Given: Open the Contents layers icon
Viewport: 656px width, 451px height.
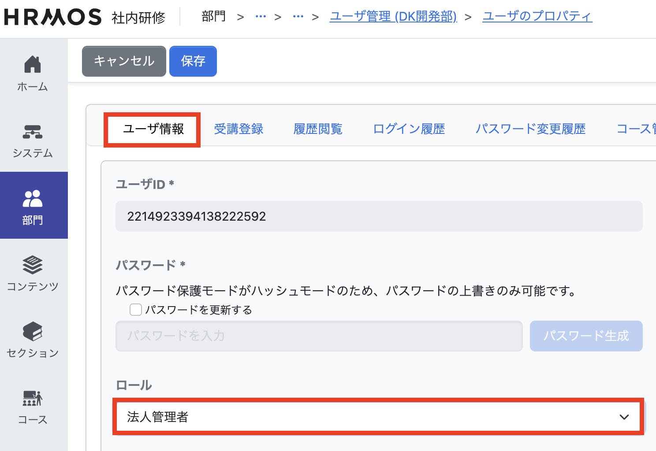Looking at the screenshot, I should pos(33,265).
